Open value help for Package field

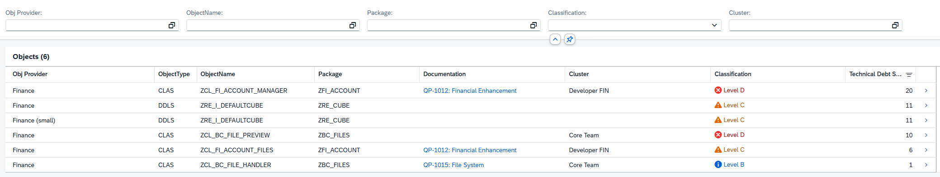[533, 25]
